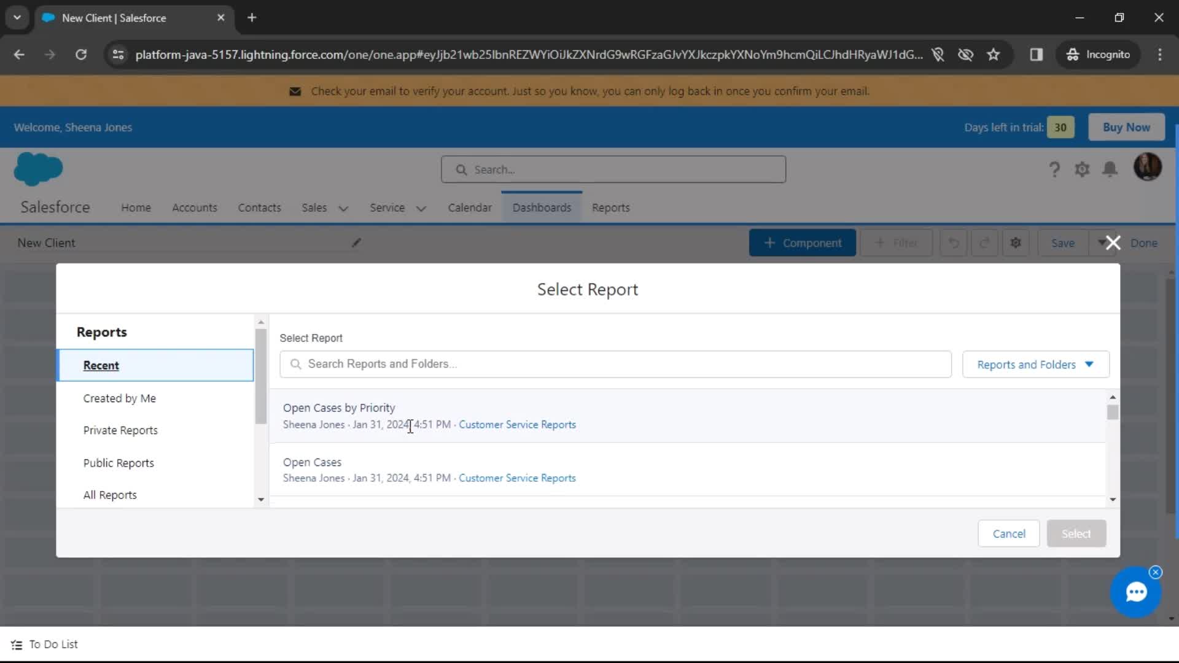Click the verify email notification mail icon
The image size is (1179, 663).
pyautogui.click(x=295, y=91)
